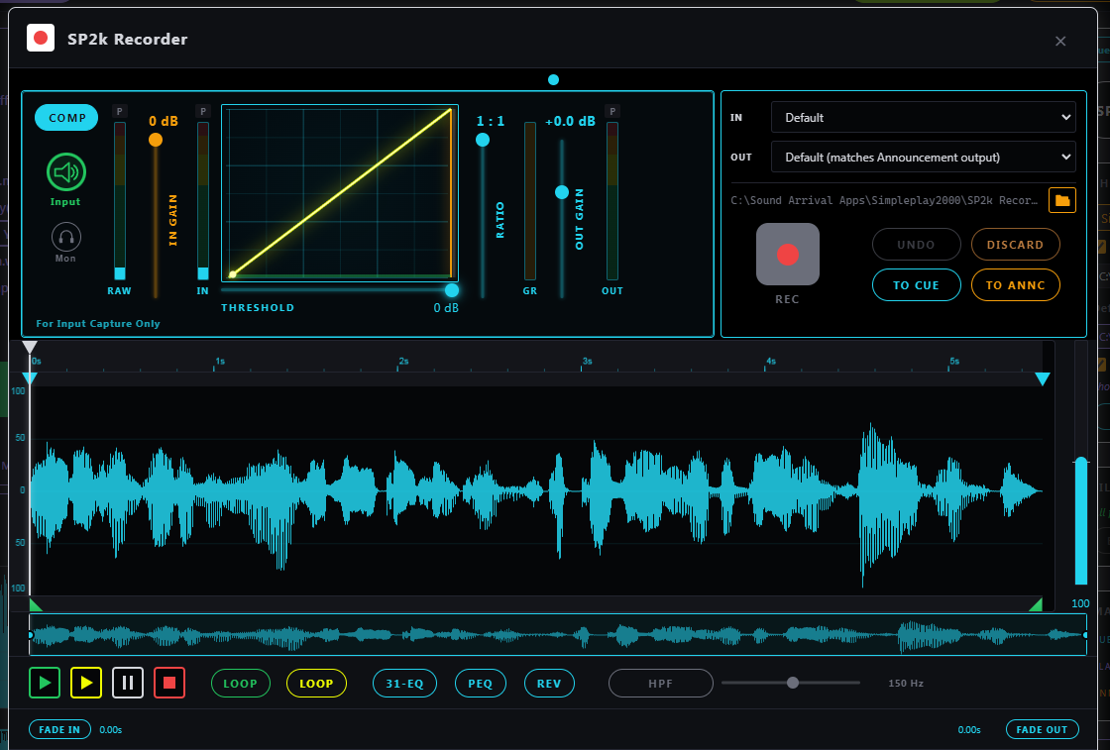Click the REC record button
The width and height of the screenshot is (1110, 750).
pyautogui.click(x=787, y=255)
